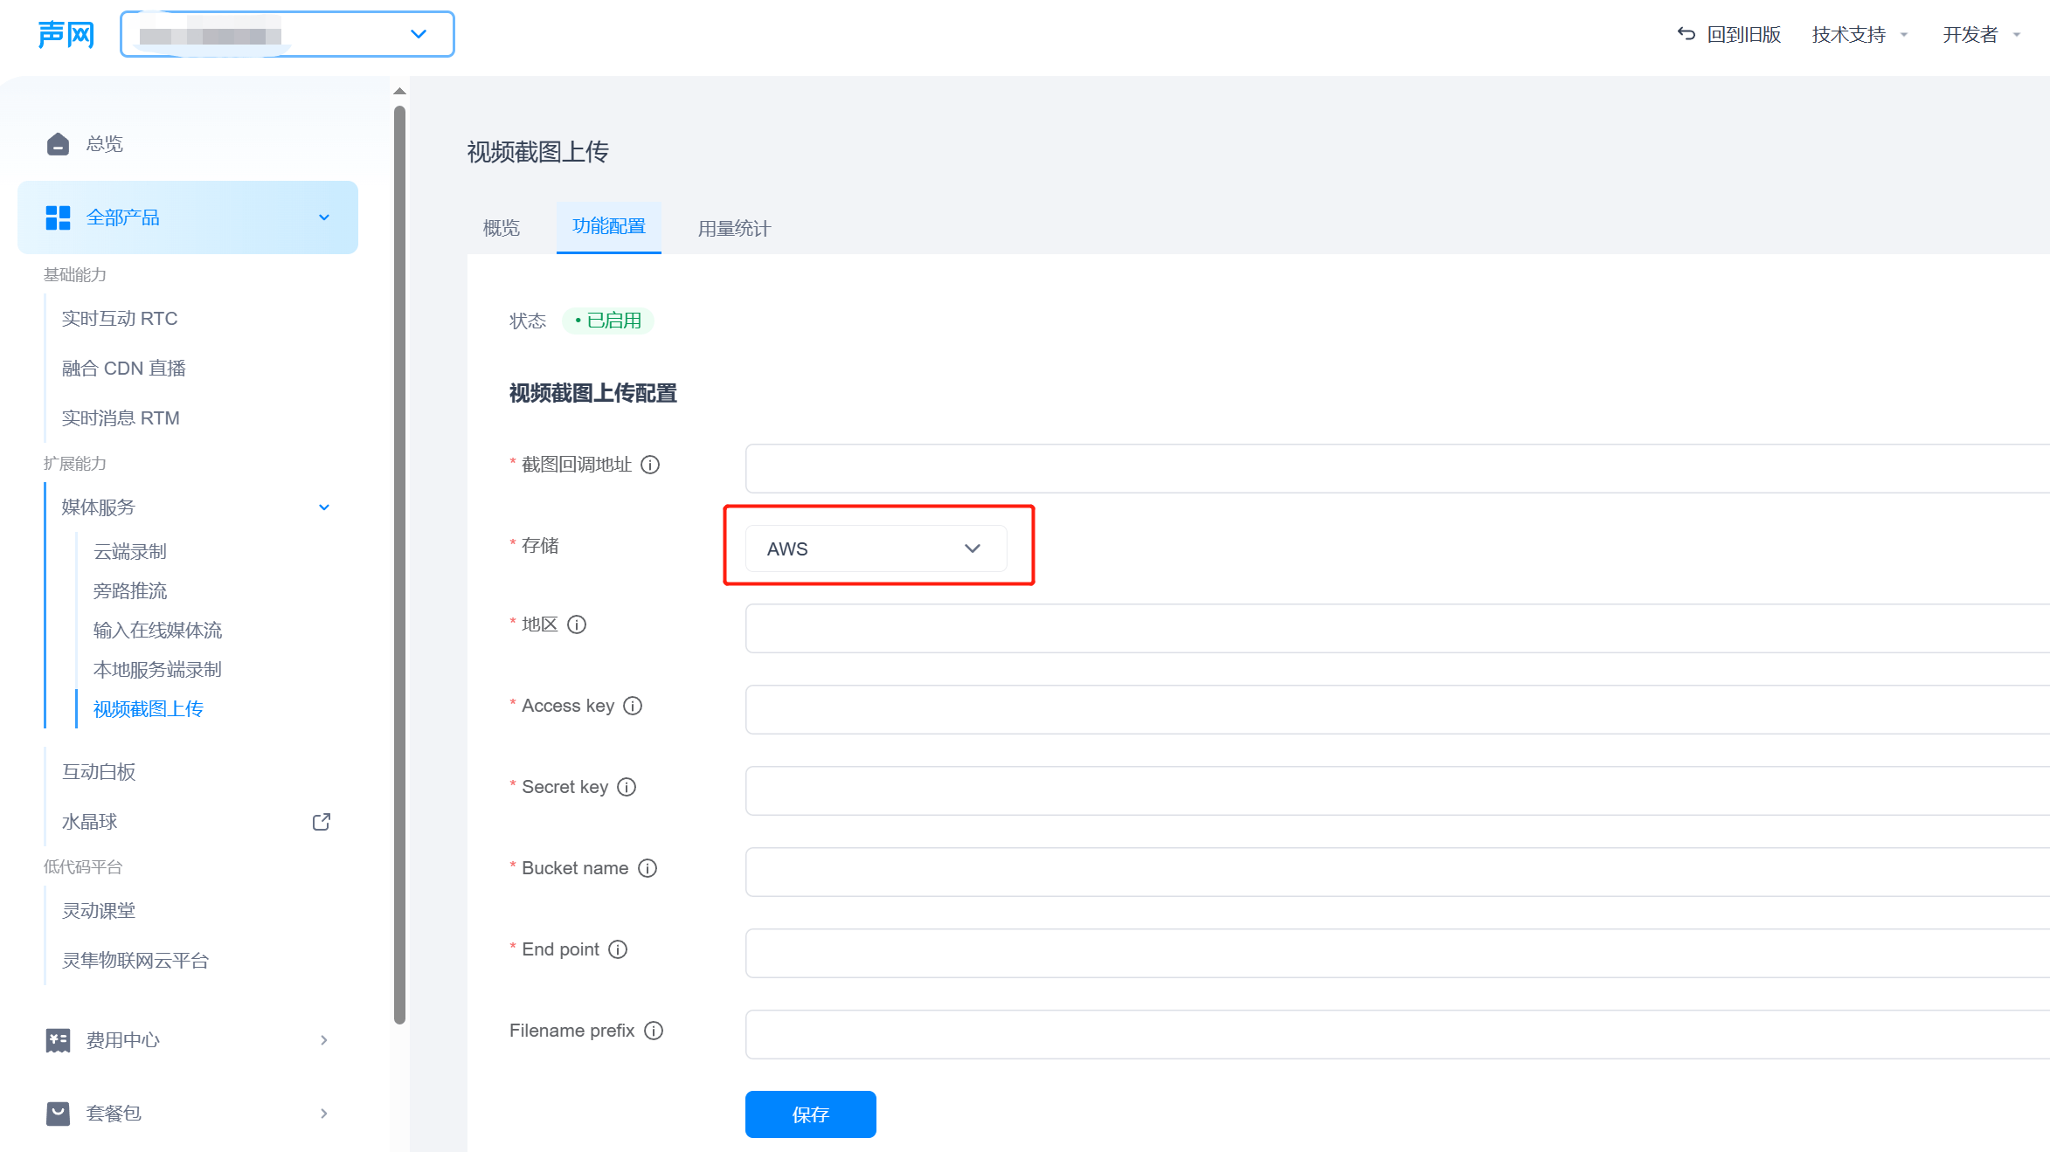
Task: Open 本地服务端录制
Action: click(x=157, y=670)
